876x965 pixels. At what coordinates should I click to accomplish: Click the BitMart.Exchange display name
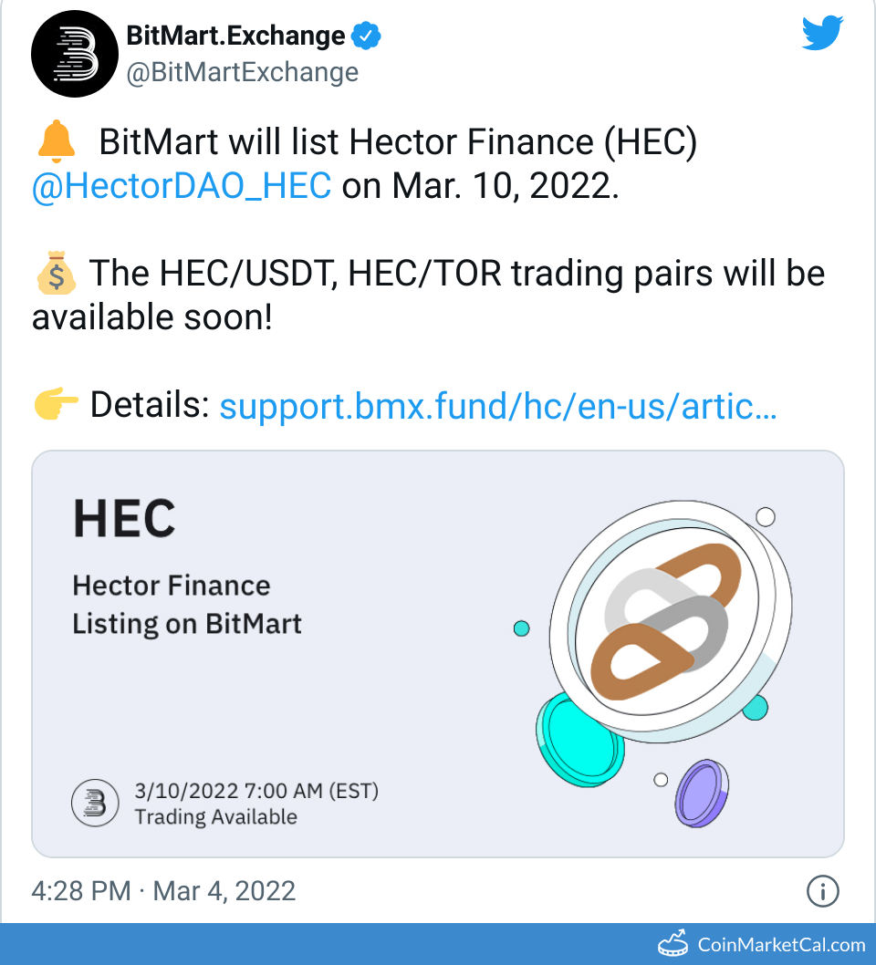[237, 36]
